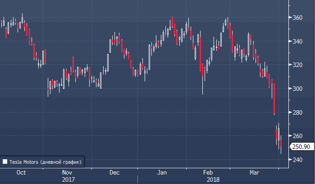The image size is (315, 184).
Task: Click the 320 price axis label
Action: click(x=297, y=65)
